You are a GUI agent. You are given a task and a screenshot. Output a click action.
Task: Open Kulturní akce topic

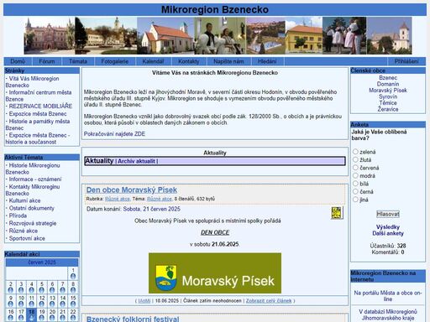coord(24,200)
